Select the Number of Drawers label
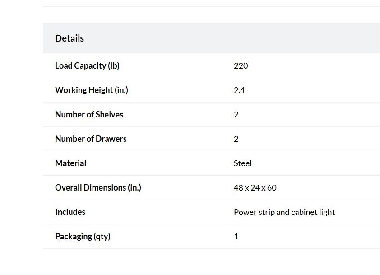 coord(91,139)
